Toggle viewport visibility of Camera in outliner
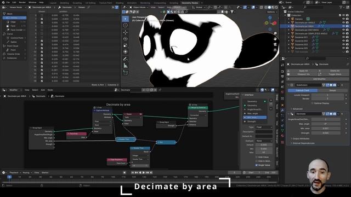The image size is (351, 197). [343, 19]
